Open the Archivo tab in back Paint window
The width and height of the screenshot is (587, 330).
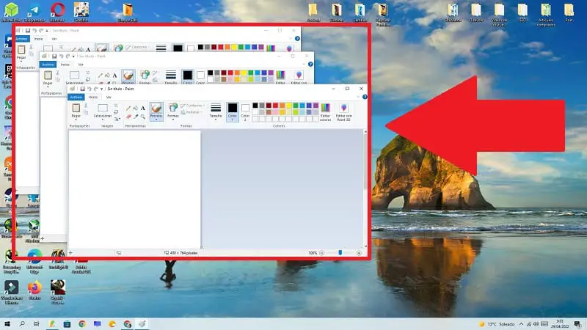pyautogui.click(x=21, y=39)
